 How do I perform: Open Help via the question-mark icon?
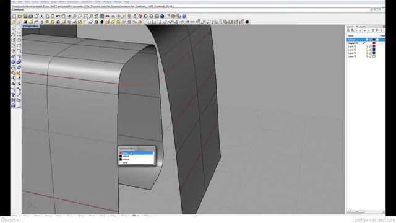tap(184, 16)
